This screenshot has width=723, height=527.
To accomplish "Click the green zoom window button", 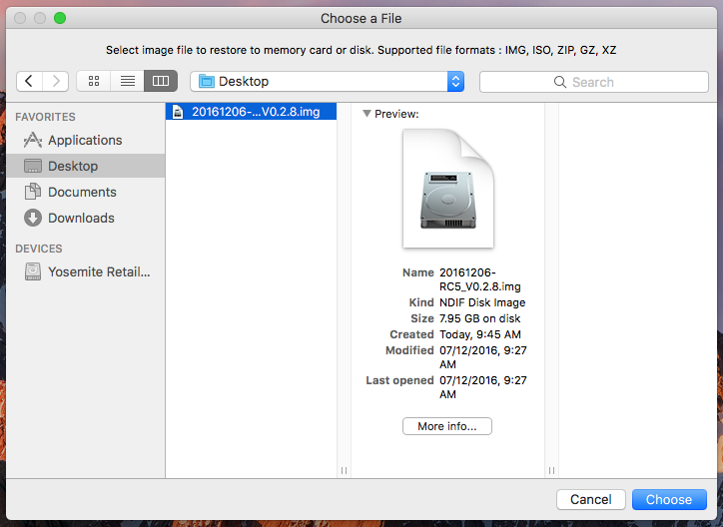I will (x=60, y=18).
